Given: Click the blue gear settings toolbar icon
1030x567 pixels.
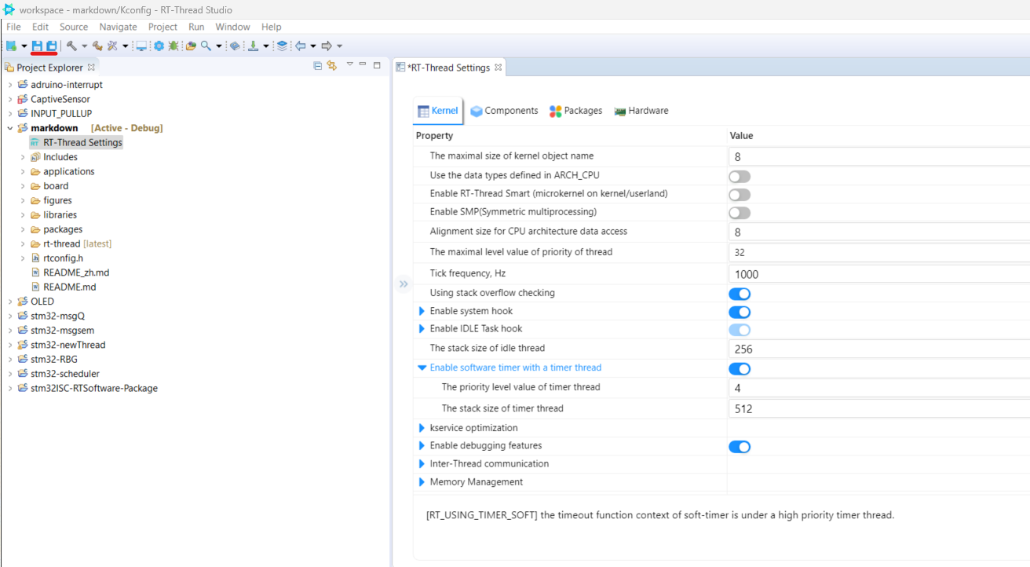Looking at the screenshot, I should pyautogui.click(x=159, y=46).
